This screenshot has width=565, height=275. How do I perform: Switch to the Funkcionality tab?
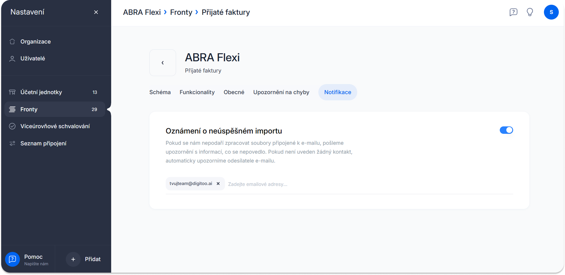[x=197, y=92]
